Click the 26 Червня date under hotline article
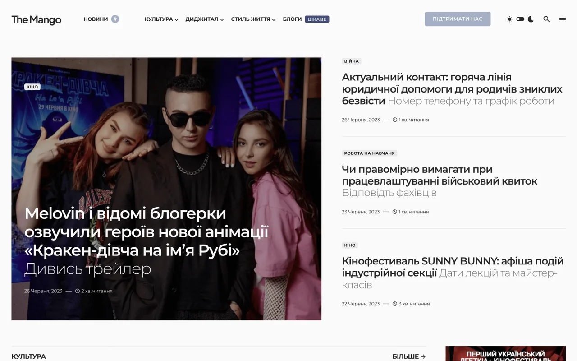 click(361, 120)
